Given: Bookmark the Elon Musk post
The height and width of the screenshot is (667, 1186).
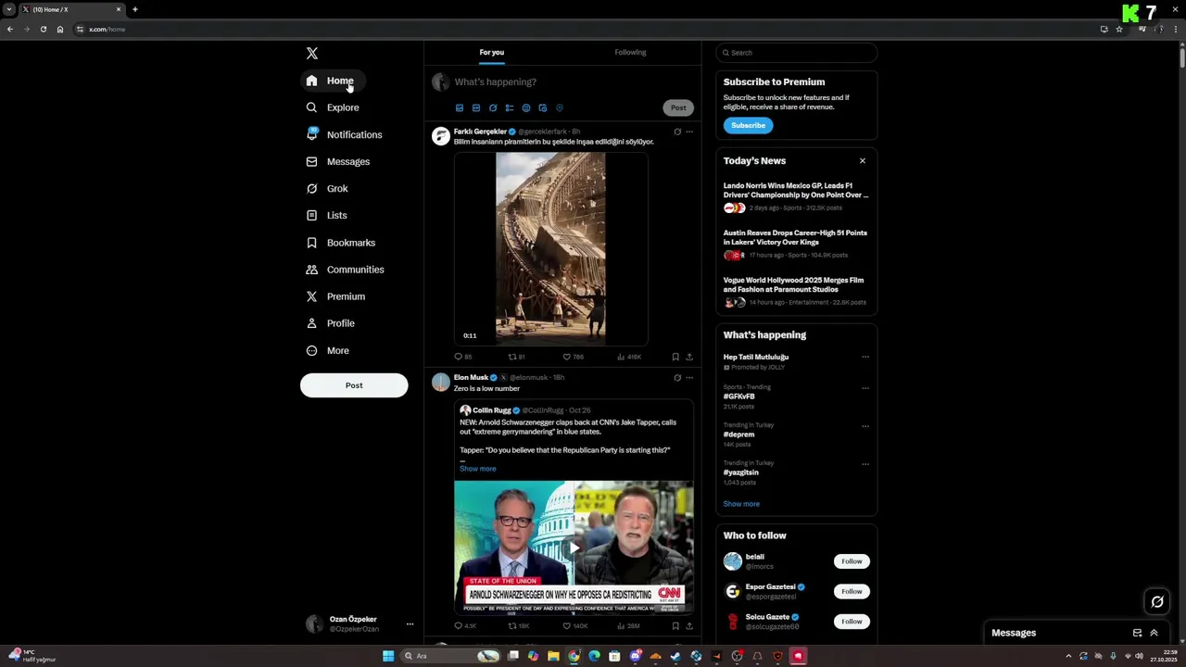Looking at the screenshot, I should point(675,626).
